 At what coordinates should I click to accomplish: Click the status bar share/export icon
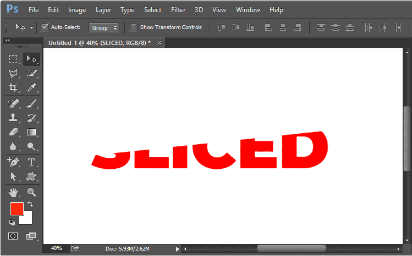tap(75, 248)
